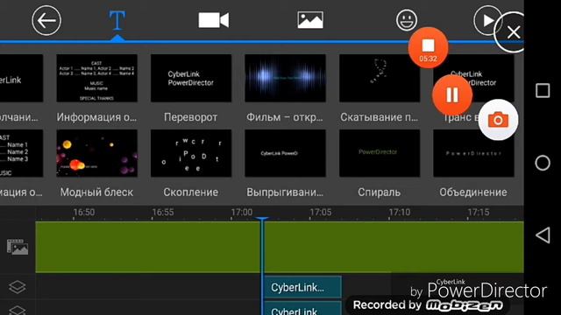Tap the 'Объединение' label text
This screenshot has width=561, height=315.
473,192
